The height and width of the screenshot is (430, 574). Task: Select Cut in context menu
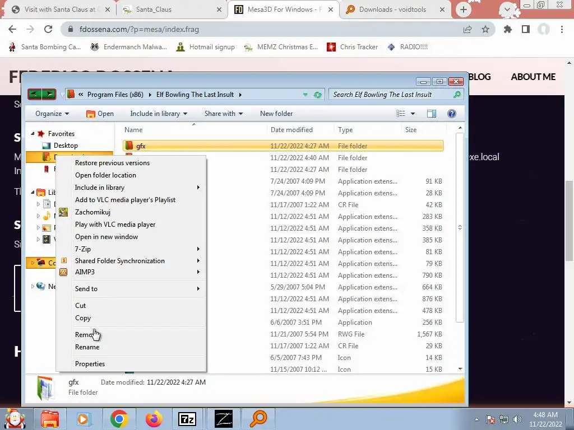(131, 306)
